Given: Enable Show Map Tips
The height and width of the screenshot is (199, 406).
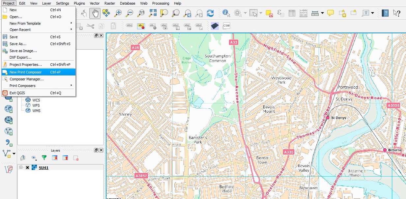Looking at the screenshot, I should (331, 14).
